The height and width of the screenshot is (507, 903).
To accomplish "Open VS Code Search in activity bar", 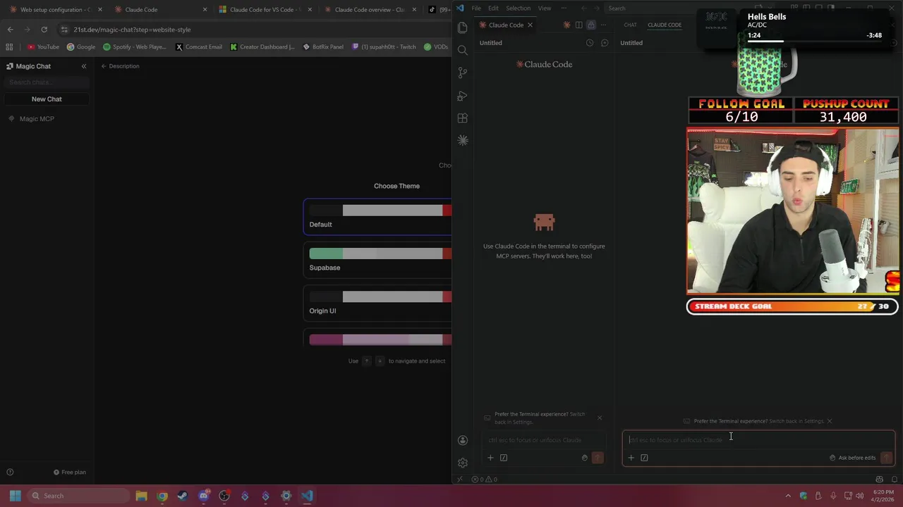I will 463,50.
